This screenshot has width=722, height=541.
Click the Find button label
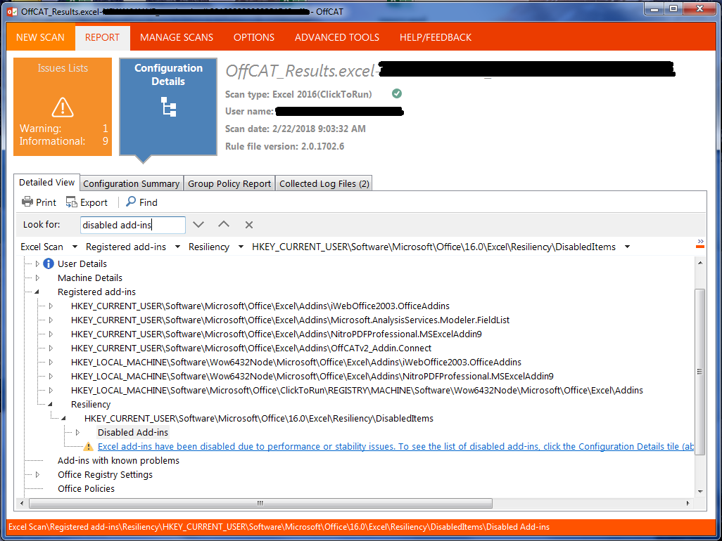pos(148,202)
